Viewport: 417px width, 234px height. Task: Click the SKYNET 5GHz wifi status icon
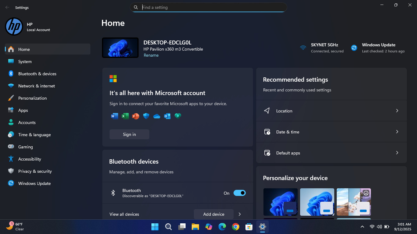point(303,48)
